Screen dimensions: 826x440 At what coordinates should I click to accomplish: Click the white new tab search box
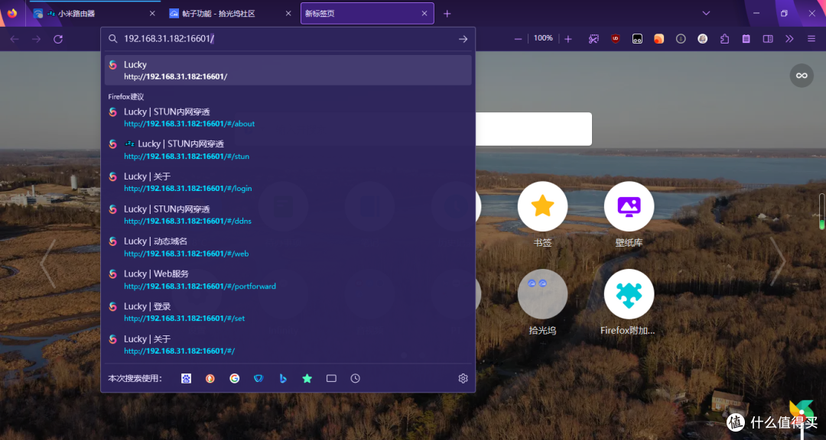pyautogui.click(x=533, y=129)
